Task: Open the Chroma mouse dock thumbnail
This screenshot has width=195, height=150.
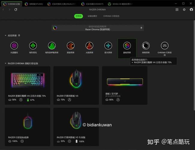Action: (x=28, y=121)
